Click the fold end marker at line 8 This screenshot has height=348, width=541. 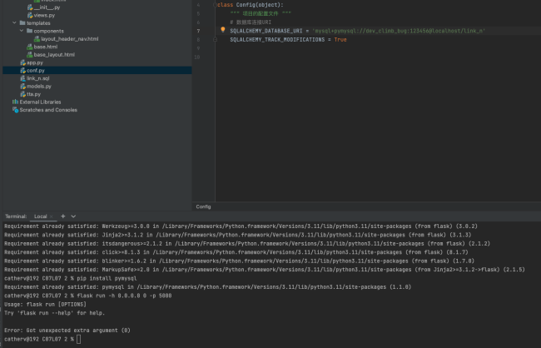point(215,40)
